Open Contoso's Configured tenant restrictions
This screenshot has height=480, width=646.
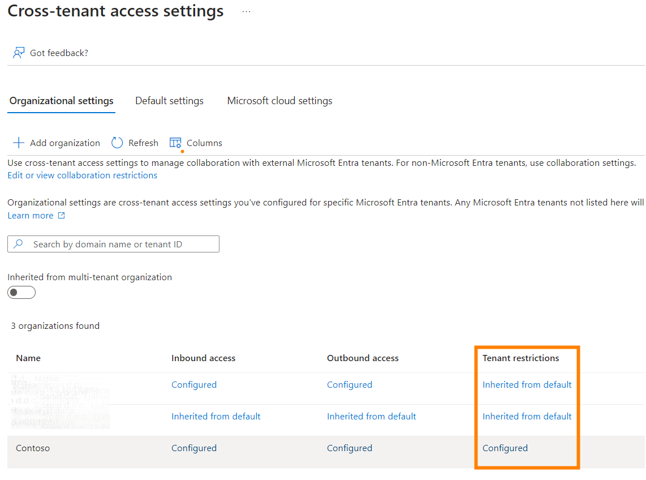point(505,448)
